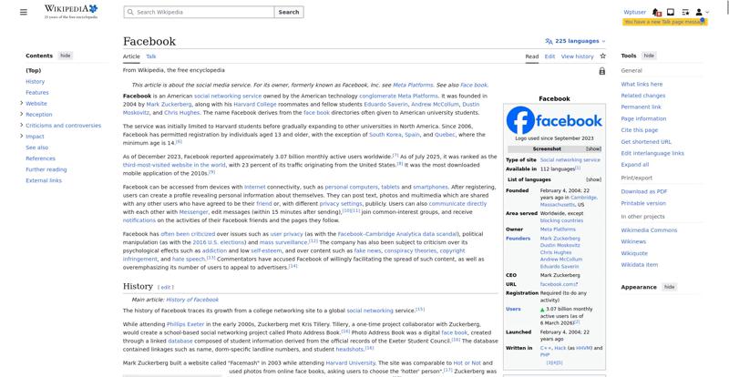Image resolution: width=729 pixels, height=377 pixels.
Task: Hide the Appearance panel
Action: pyautogui.click(x=669, y=287)
